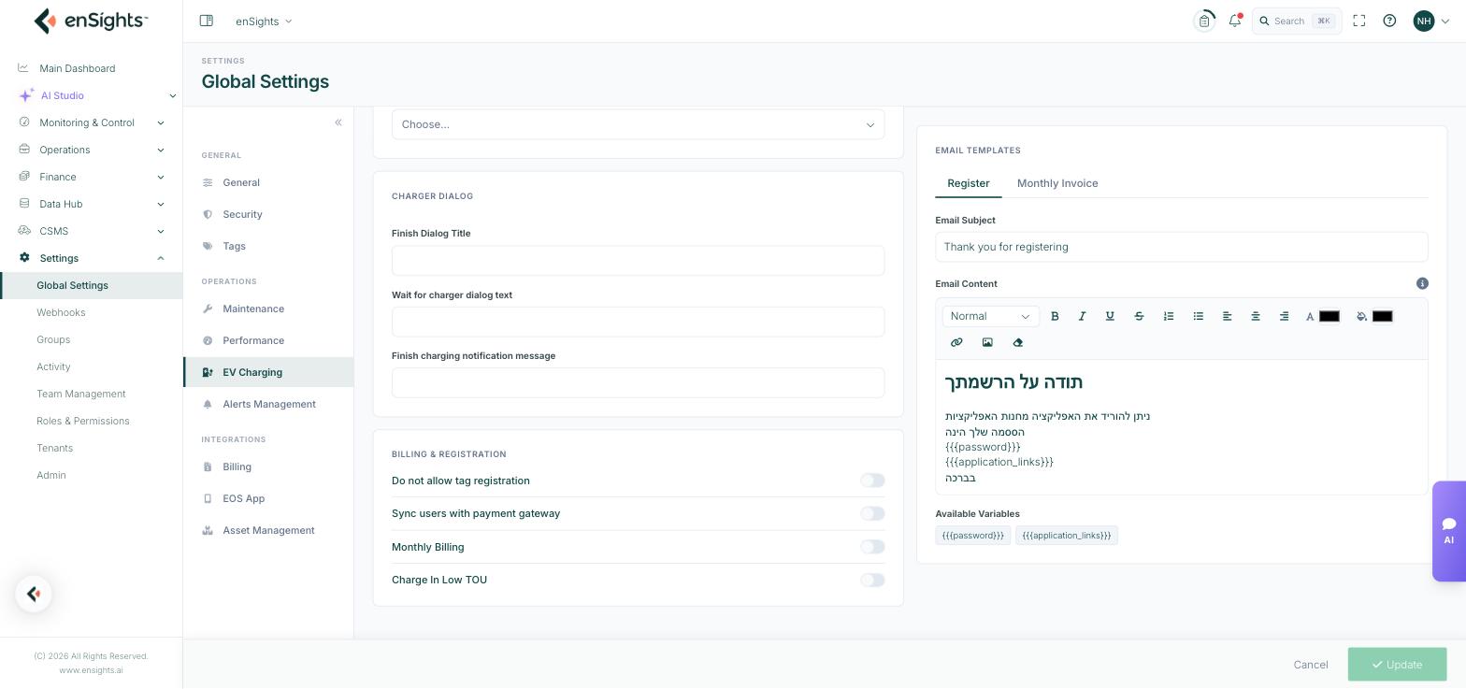Screen dimensions: 1466x689
Task: Open Normal text style dropdown
Action: tap(990, 316)
